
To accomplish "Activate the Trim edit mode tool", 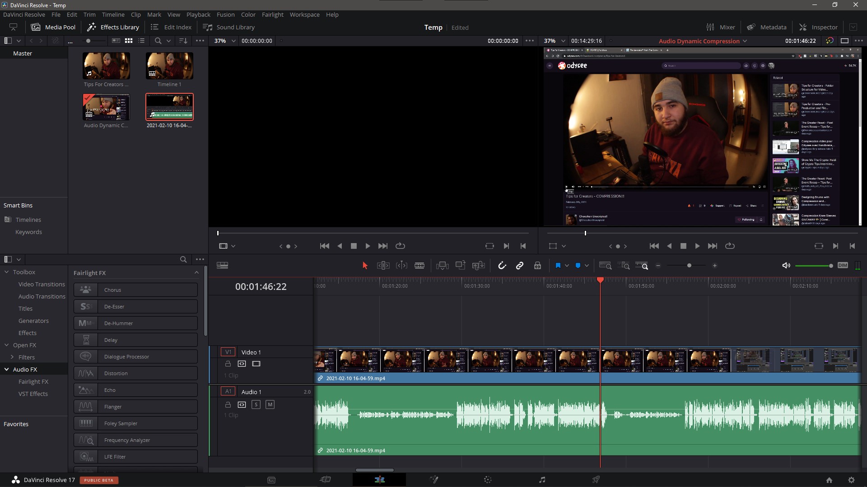I will 383,266.
